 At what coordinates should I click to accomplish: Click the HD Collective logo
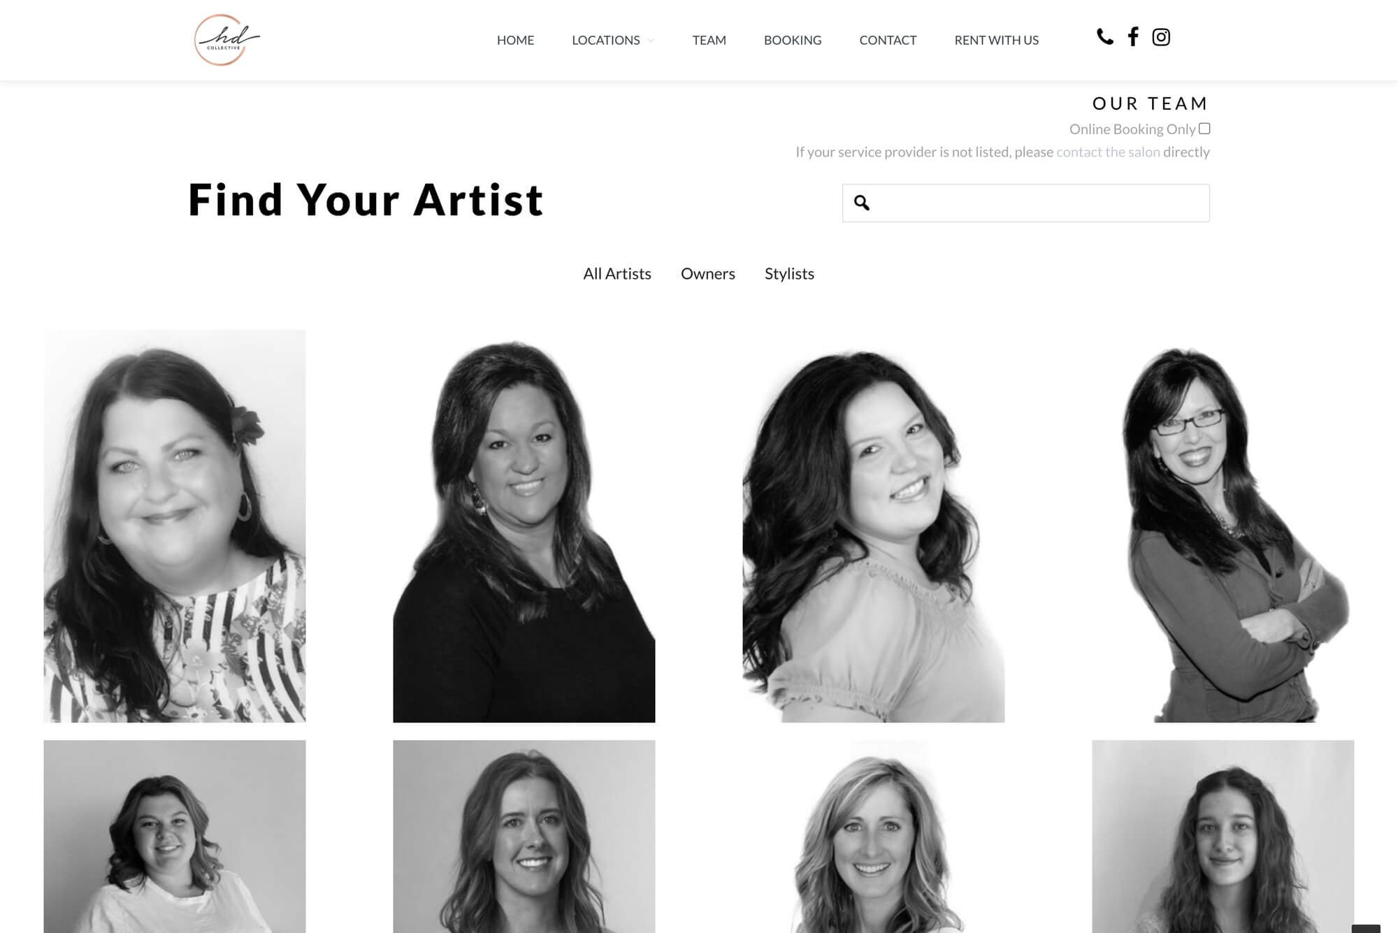tap(226, 40)
